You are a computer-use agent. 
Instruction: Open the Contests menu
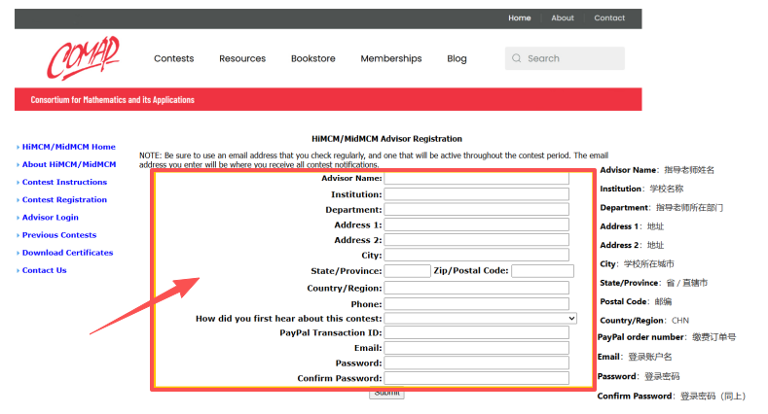click(x=174, y=58)
